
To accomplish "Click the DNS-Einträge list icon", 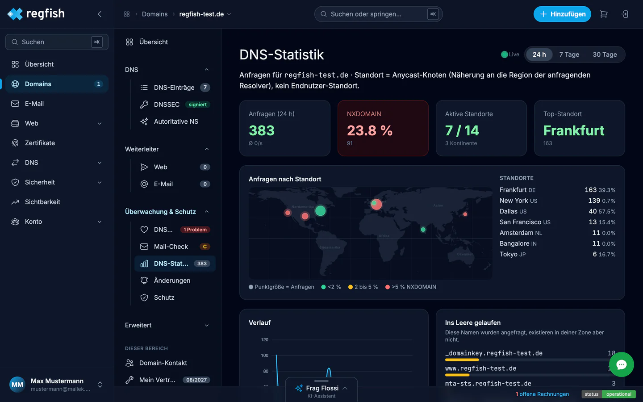I will coord(144,88).
